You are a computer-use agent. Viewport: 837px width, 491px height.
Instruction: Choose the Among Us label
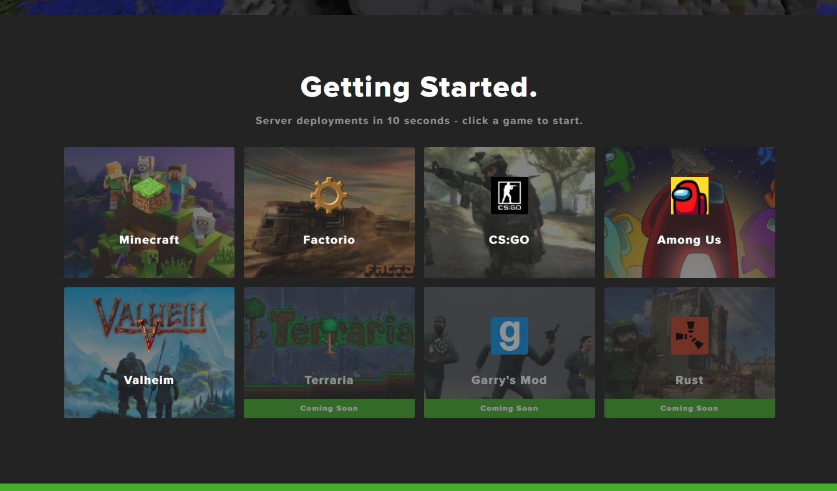[x=689, y=240]
